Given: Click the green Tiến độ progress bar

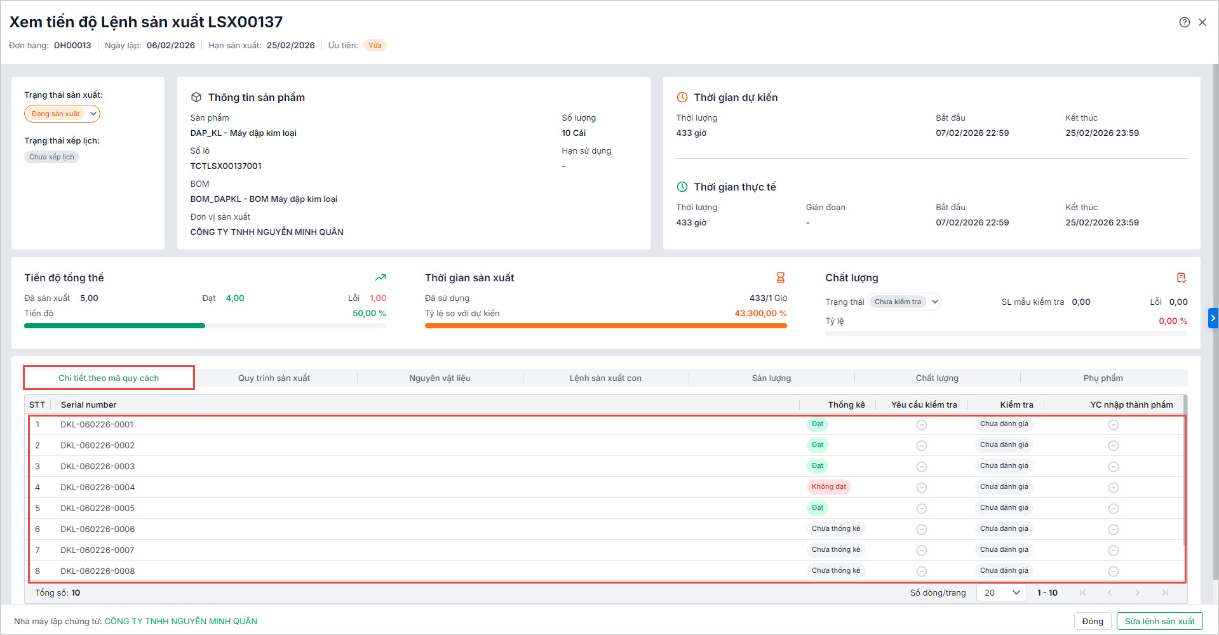Looking at the screenshot, I should (x=114, y=326).
